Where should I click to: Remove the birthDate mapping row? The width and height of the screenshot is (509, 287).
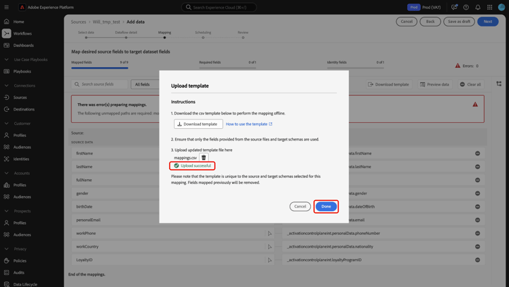point(478,206)
